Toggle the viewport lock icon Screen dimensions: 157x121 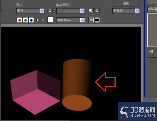50,11
